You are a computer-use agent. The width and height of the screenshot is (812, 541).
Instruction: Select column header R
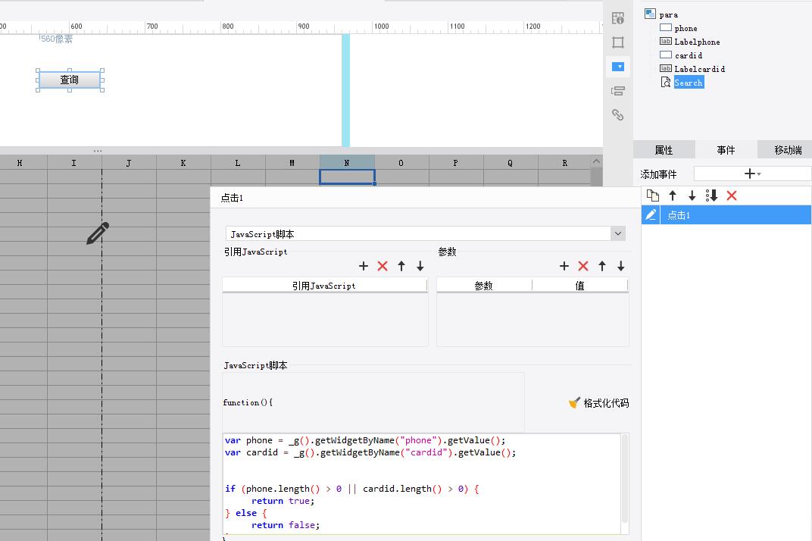pyautogui.click(x=564, y=163)
